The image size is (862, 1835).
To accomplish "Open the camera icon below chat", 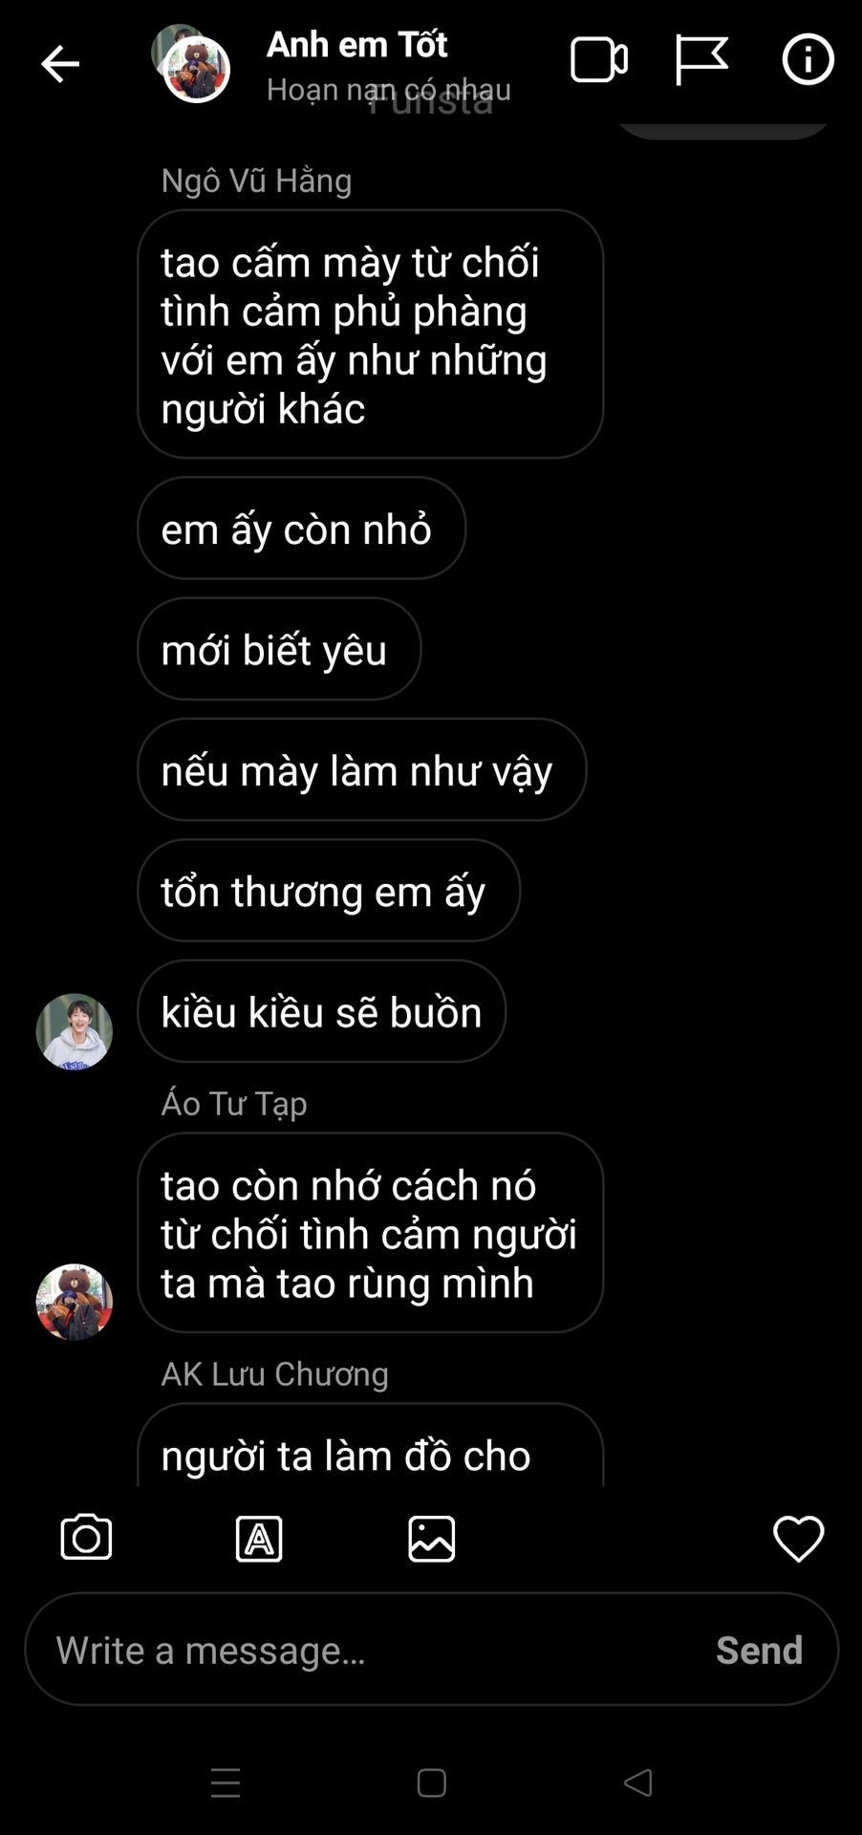I will point(86,1538).
